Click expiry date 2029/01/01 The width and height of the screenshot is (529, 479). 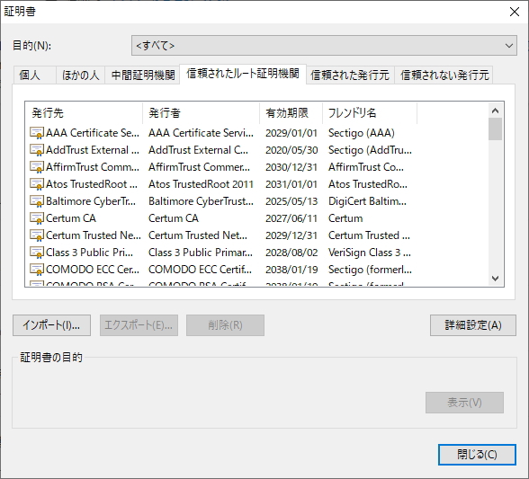coord(291,133)
